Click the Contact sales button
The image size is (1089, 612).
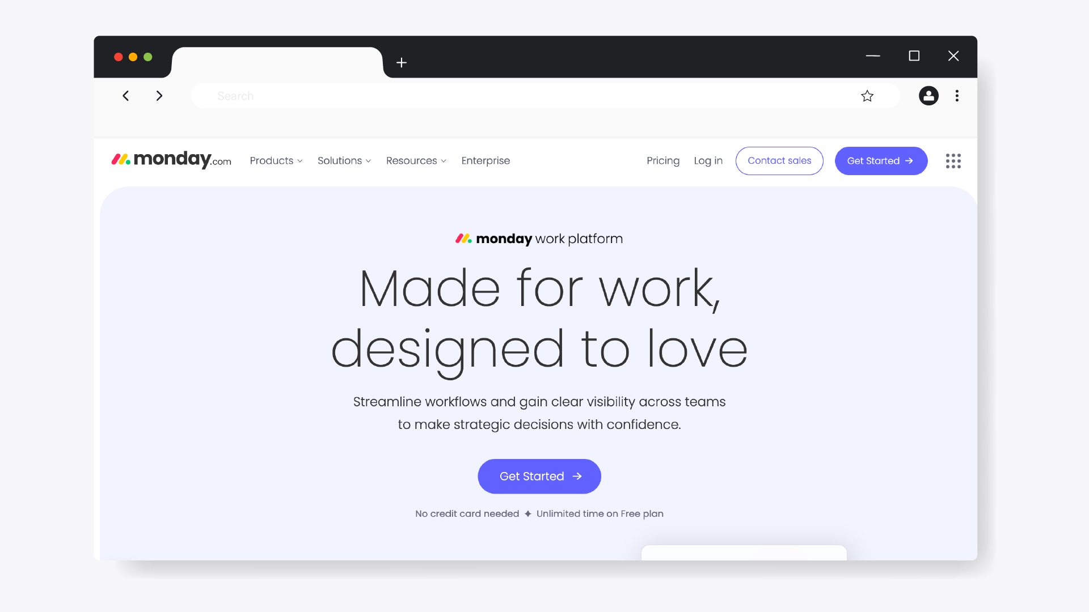pyautogui.click(x=779, y=160)
